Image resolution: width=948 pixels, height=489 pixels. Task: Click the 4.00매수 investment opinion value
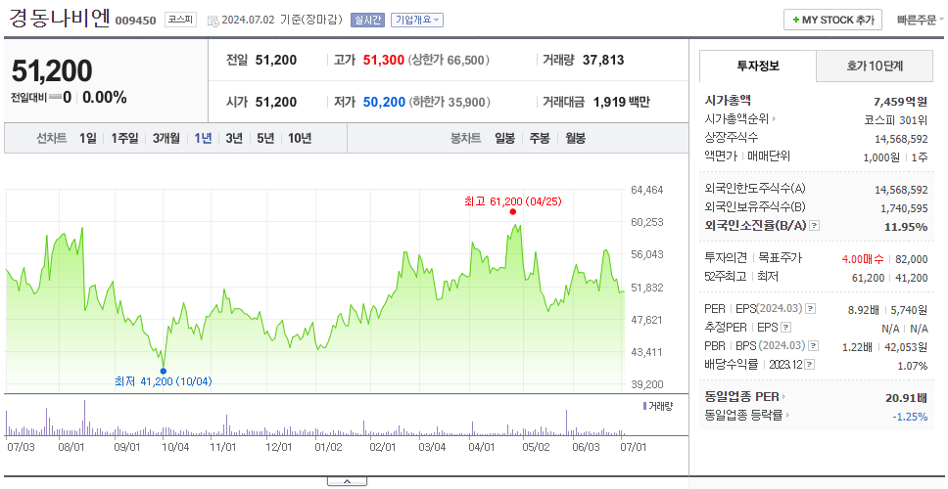point(863,259)
